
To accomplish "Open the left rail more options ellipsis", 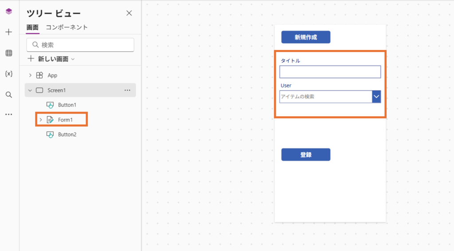I will tap(9, 114).
